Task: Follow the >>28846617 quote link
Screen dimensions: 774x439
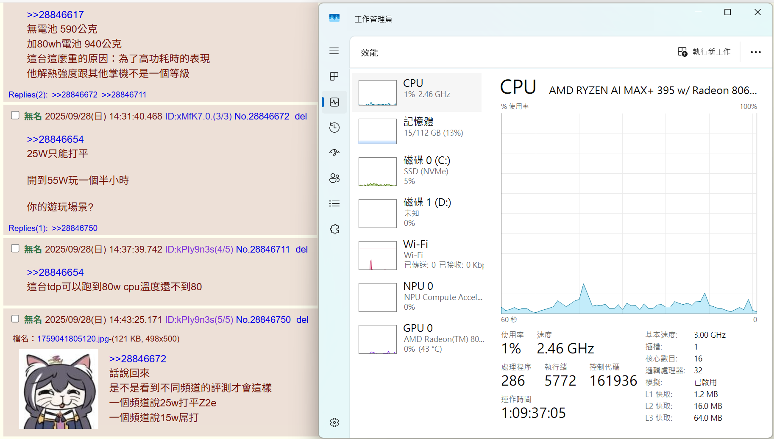Action: tap(55, 15)
